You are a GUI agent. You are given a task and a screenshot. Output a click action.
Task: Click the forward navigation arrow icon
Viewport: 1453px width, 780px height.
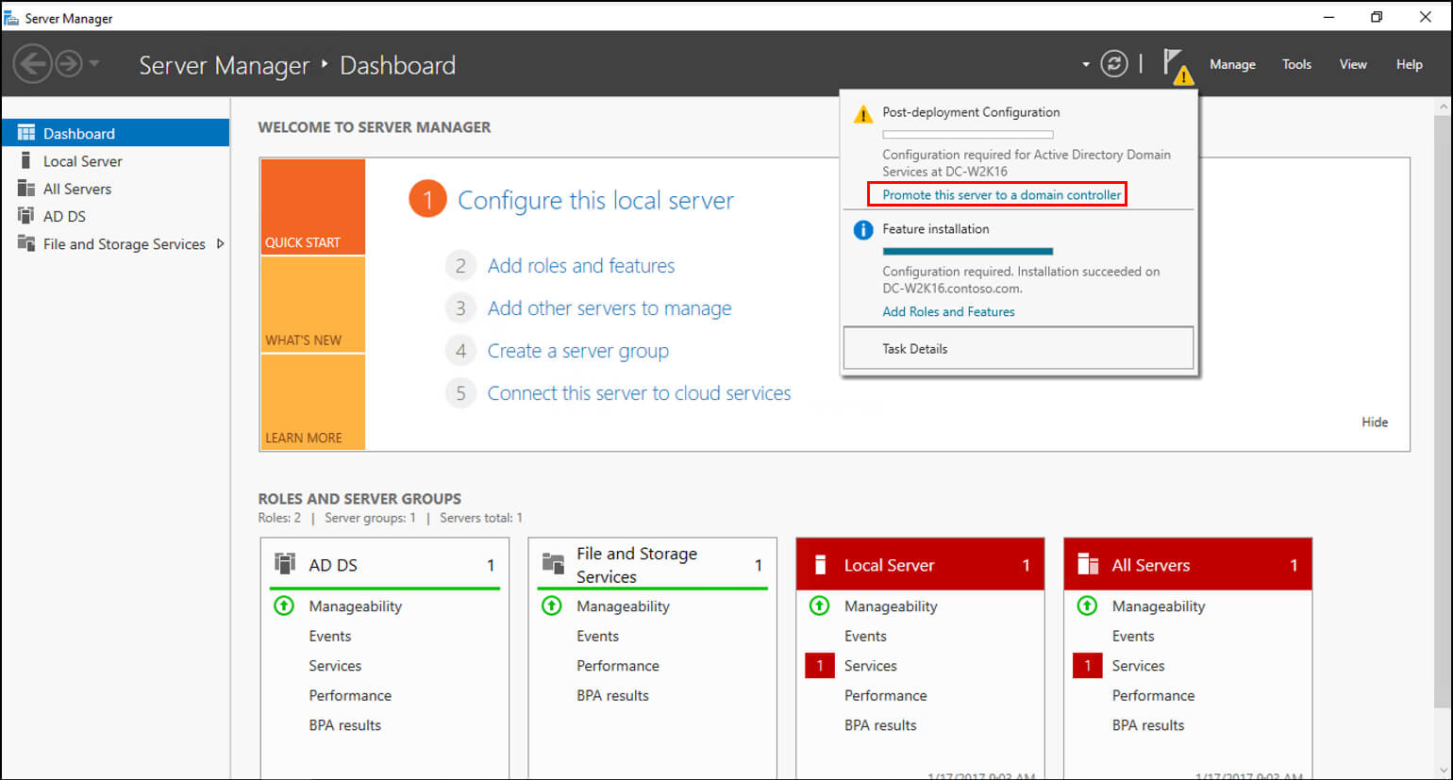[x=69, y=64]
